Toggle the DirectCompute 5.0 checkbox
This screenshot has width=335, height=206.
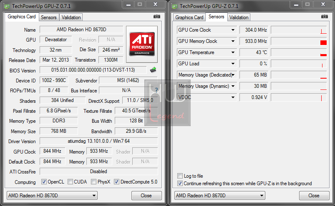pyautogui.click(x=116, y=182)
